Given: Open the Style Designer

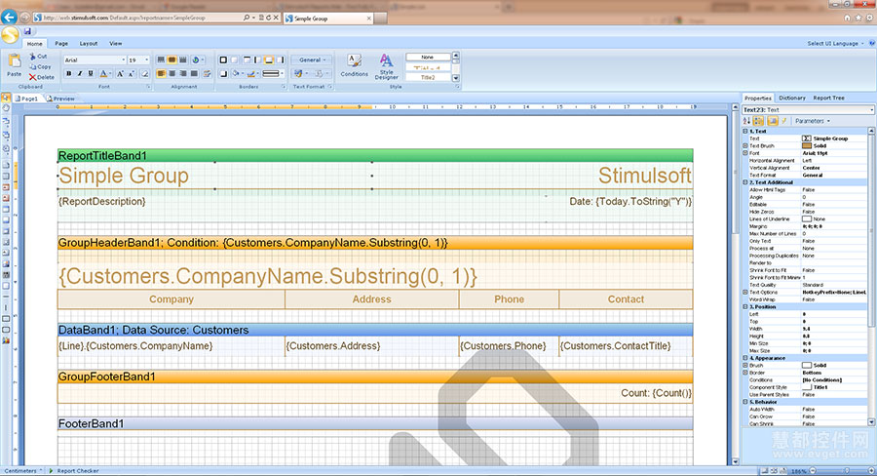Looking at the screenshot, I should click(x=387, y=66).
